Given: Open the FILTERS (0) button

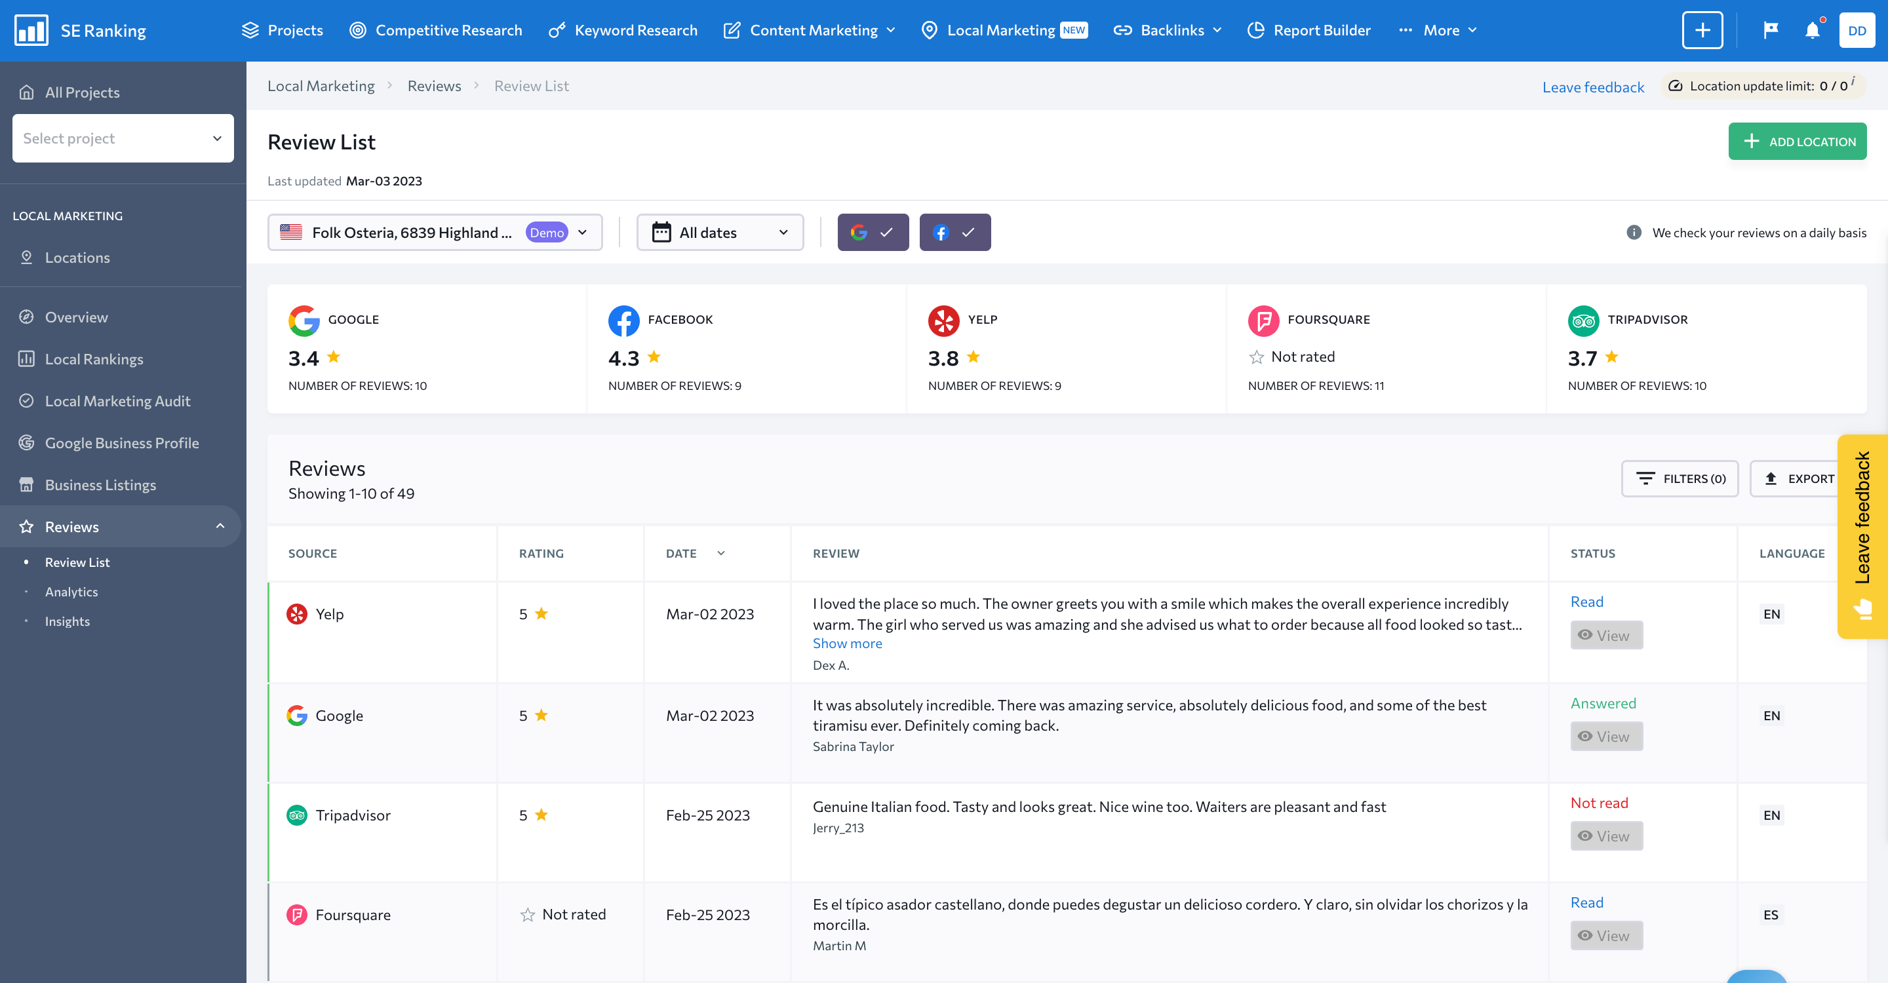Looking at the screenshot, I should click(1680, 478).
